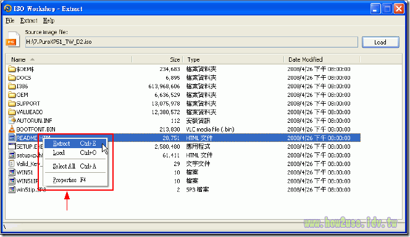Select the DOCS folder name
The width and height of the screenshot is (410, 237).
[x=23, y=78]
